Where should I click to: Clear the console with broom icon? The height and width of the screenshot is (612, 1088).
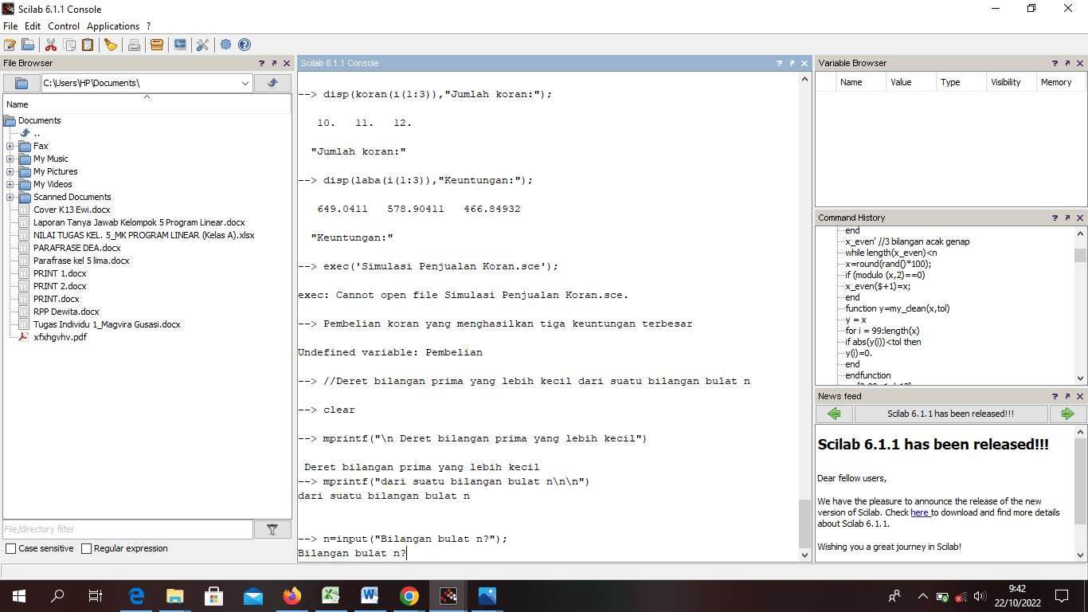[111, 45]
